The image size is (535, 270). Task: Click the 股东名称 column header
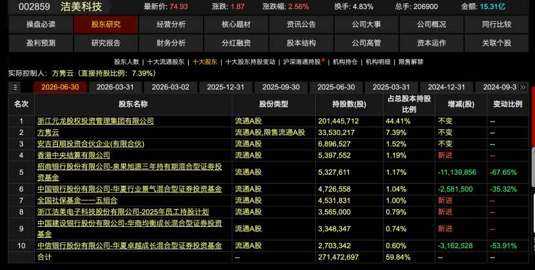pos(133,104)
